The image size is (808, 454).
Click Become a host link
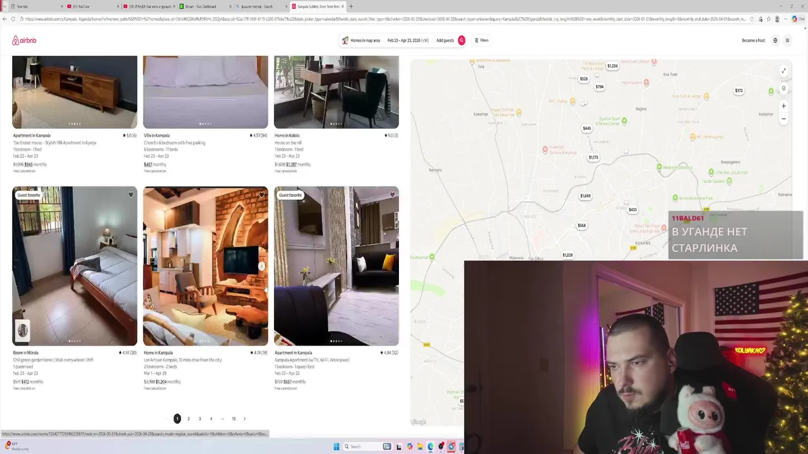(753, 40)
